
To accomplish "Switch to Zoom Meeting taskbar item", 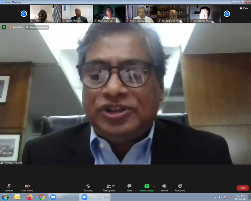I will tap(93, 197).
